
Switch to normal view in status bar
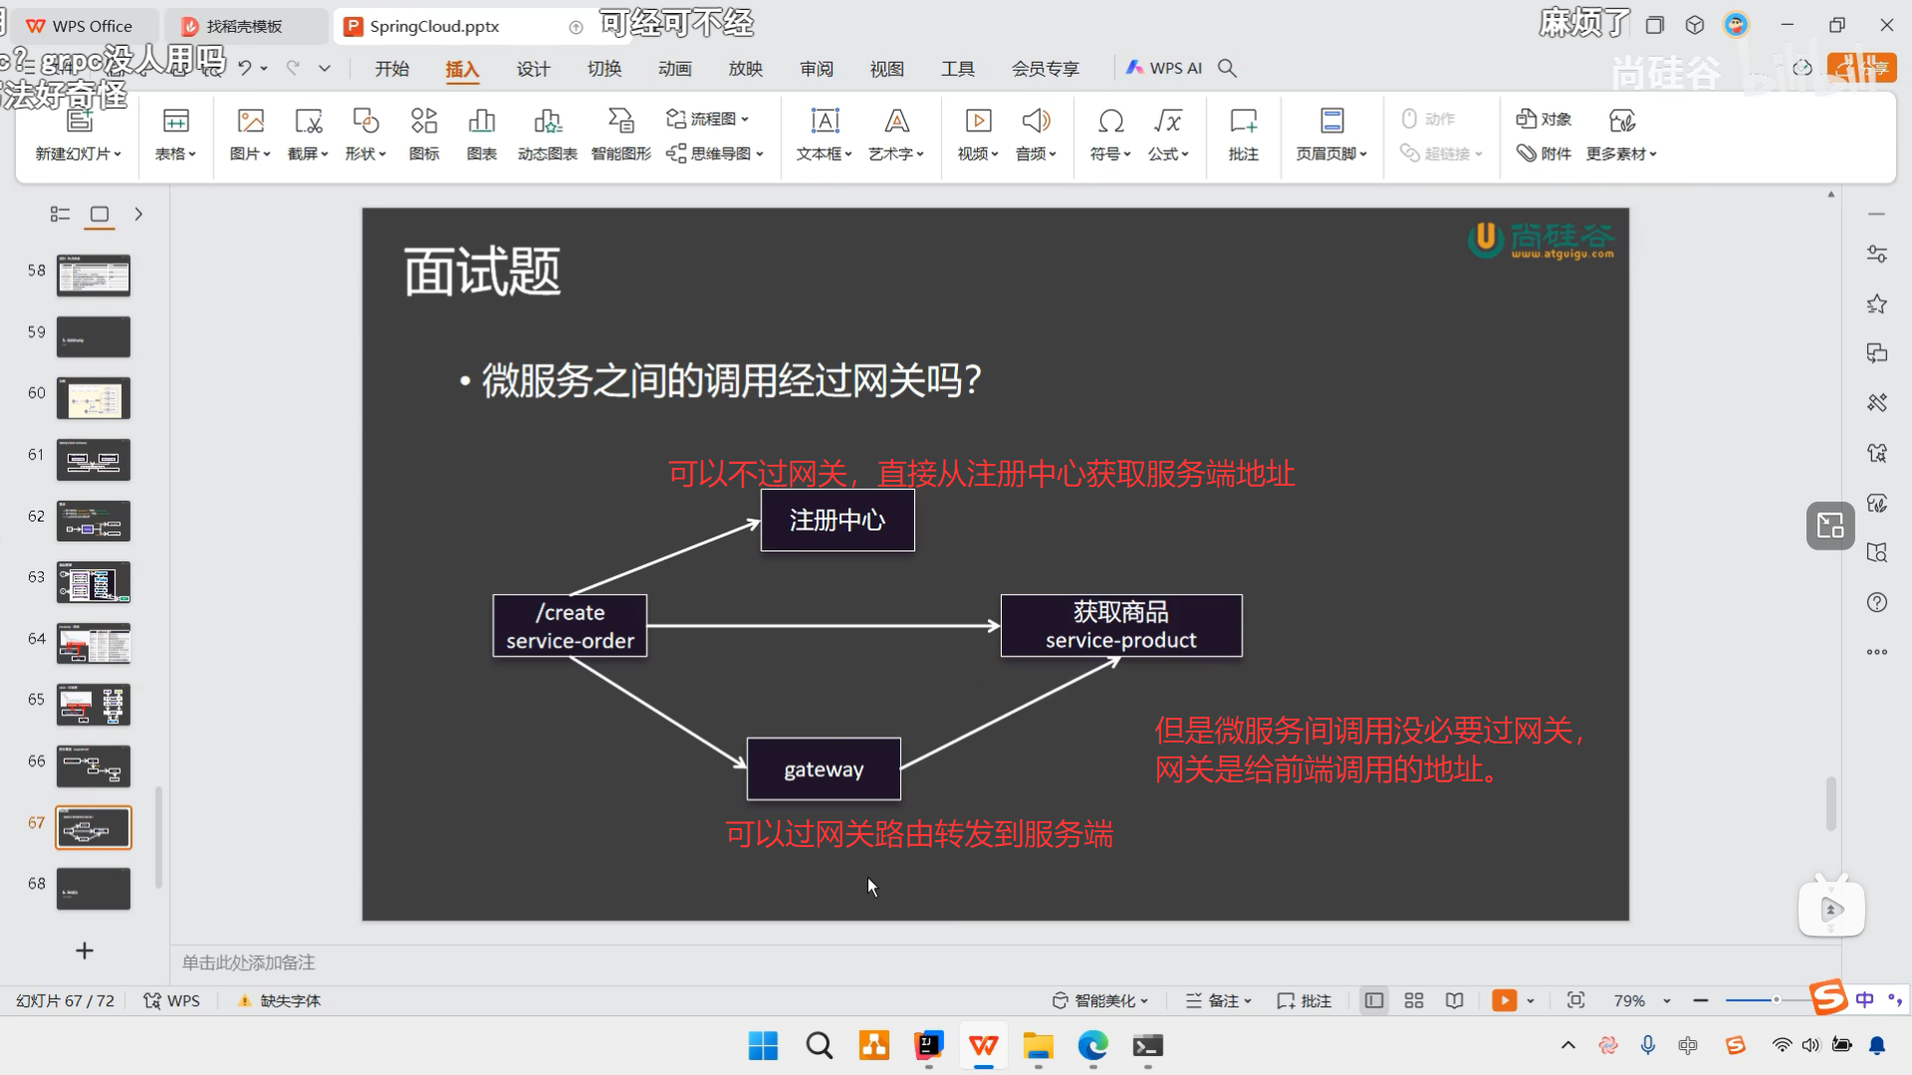point(1374,1000)
